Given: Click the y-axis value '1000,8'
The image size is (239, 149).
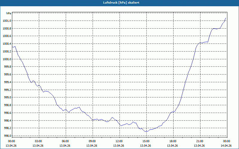Looking at the screenshot, I should pos(7,29).
